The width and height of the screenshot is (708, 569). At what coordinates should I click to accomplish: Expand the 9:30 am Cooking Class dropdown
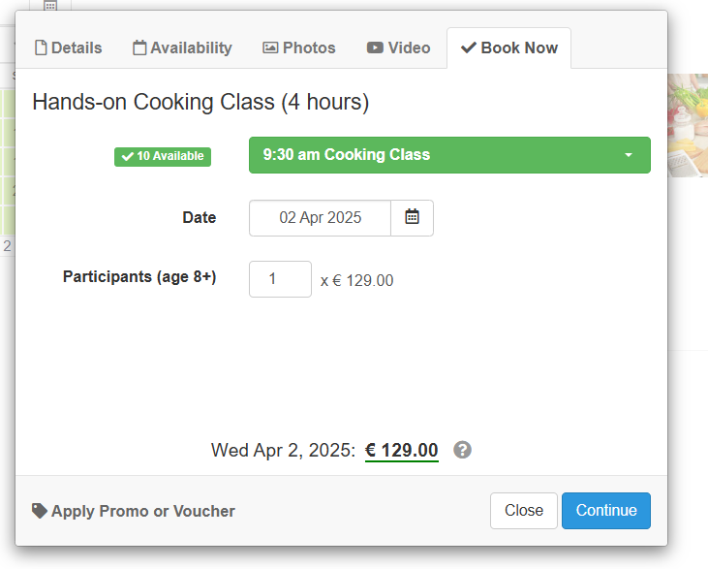[449, 155]
